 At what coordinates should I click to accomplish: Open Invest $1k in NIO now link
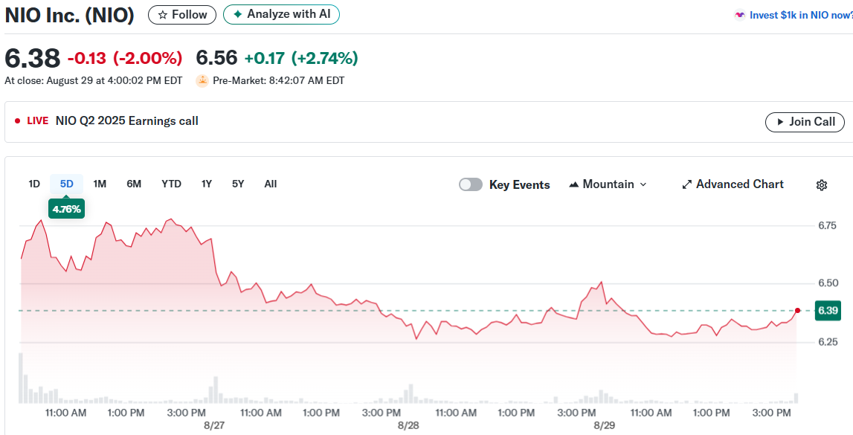click(801, 15)
